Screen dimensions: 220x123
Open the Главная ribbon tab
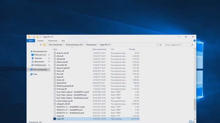click(x=40, y=41)
